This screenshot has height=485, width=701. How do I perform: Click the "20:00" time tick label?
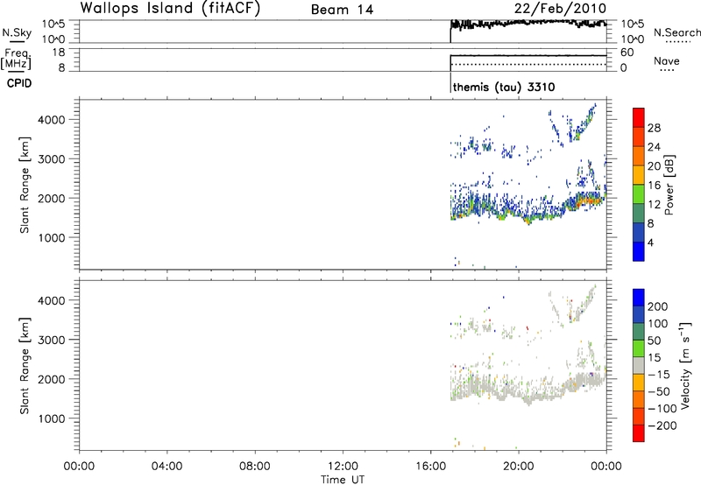click(x=519, y=467)
